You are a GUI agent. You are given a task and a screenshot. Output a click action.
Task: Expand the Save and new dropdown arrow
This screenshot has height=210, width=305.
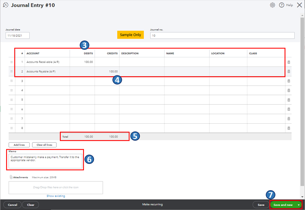tap(299, 205)
